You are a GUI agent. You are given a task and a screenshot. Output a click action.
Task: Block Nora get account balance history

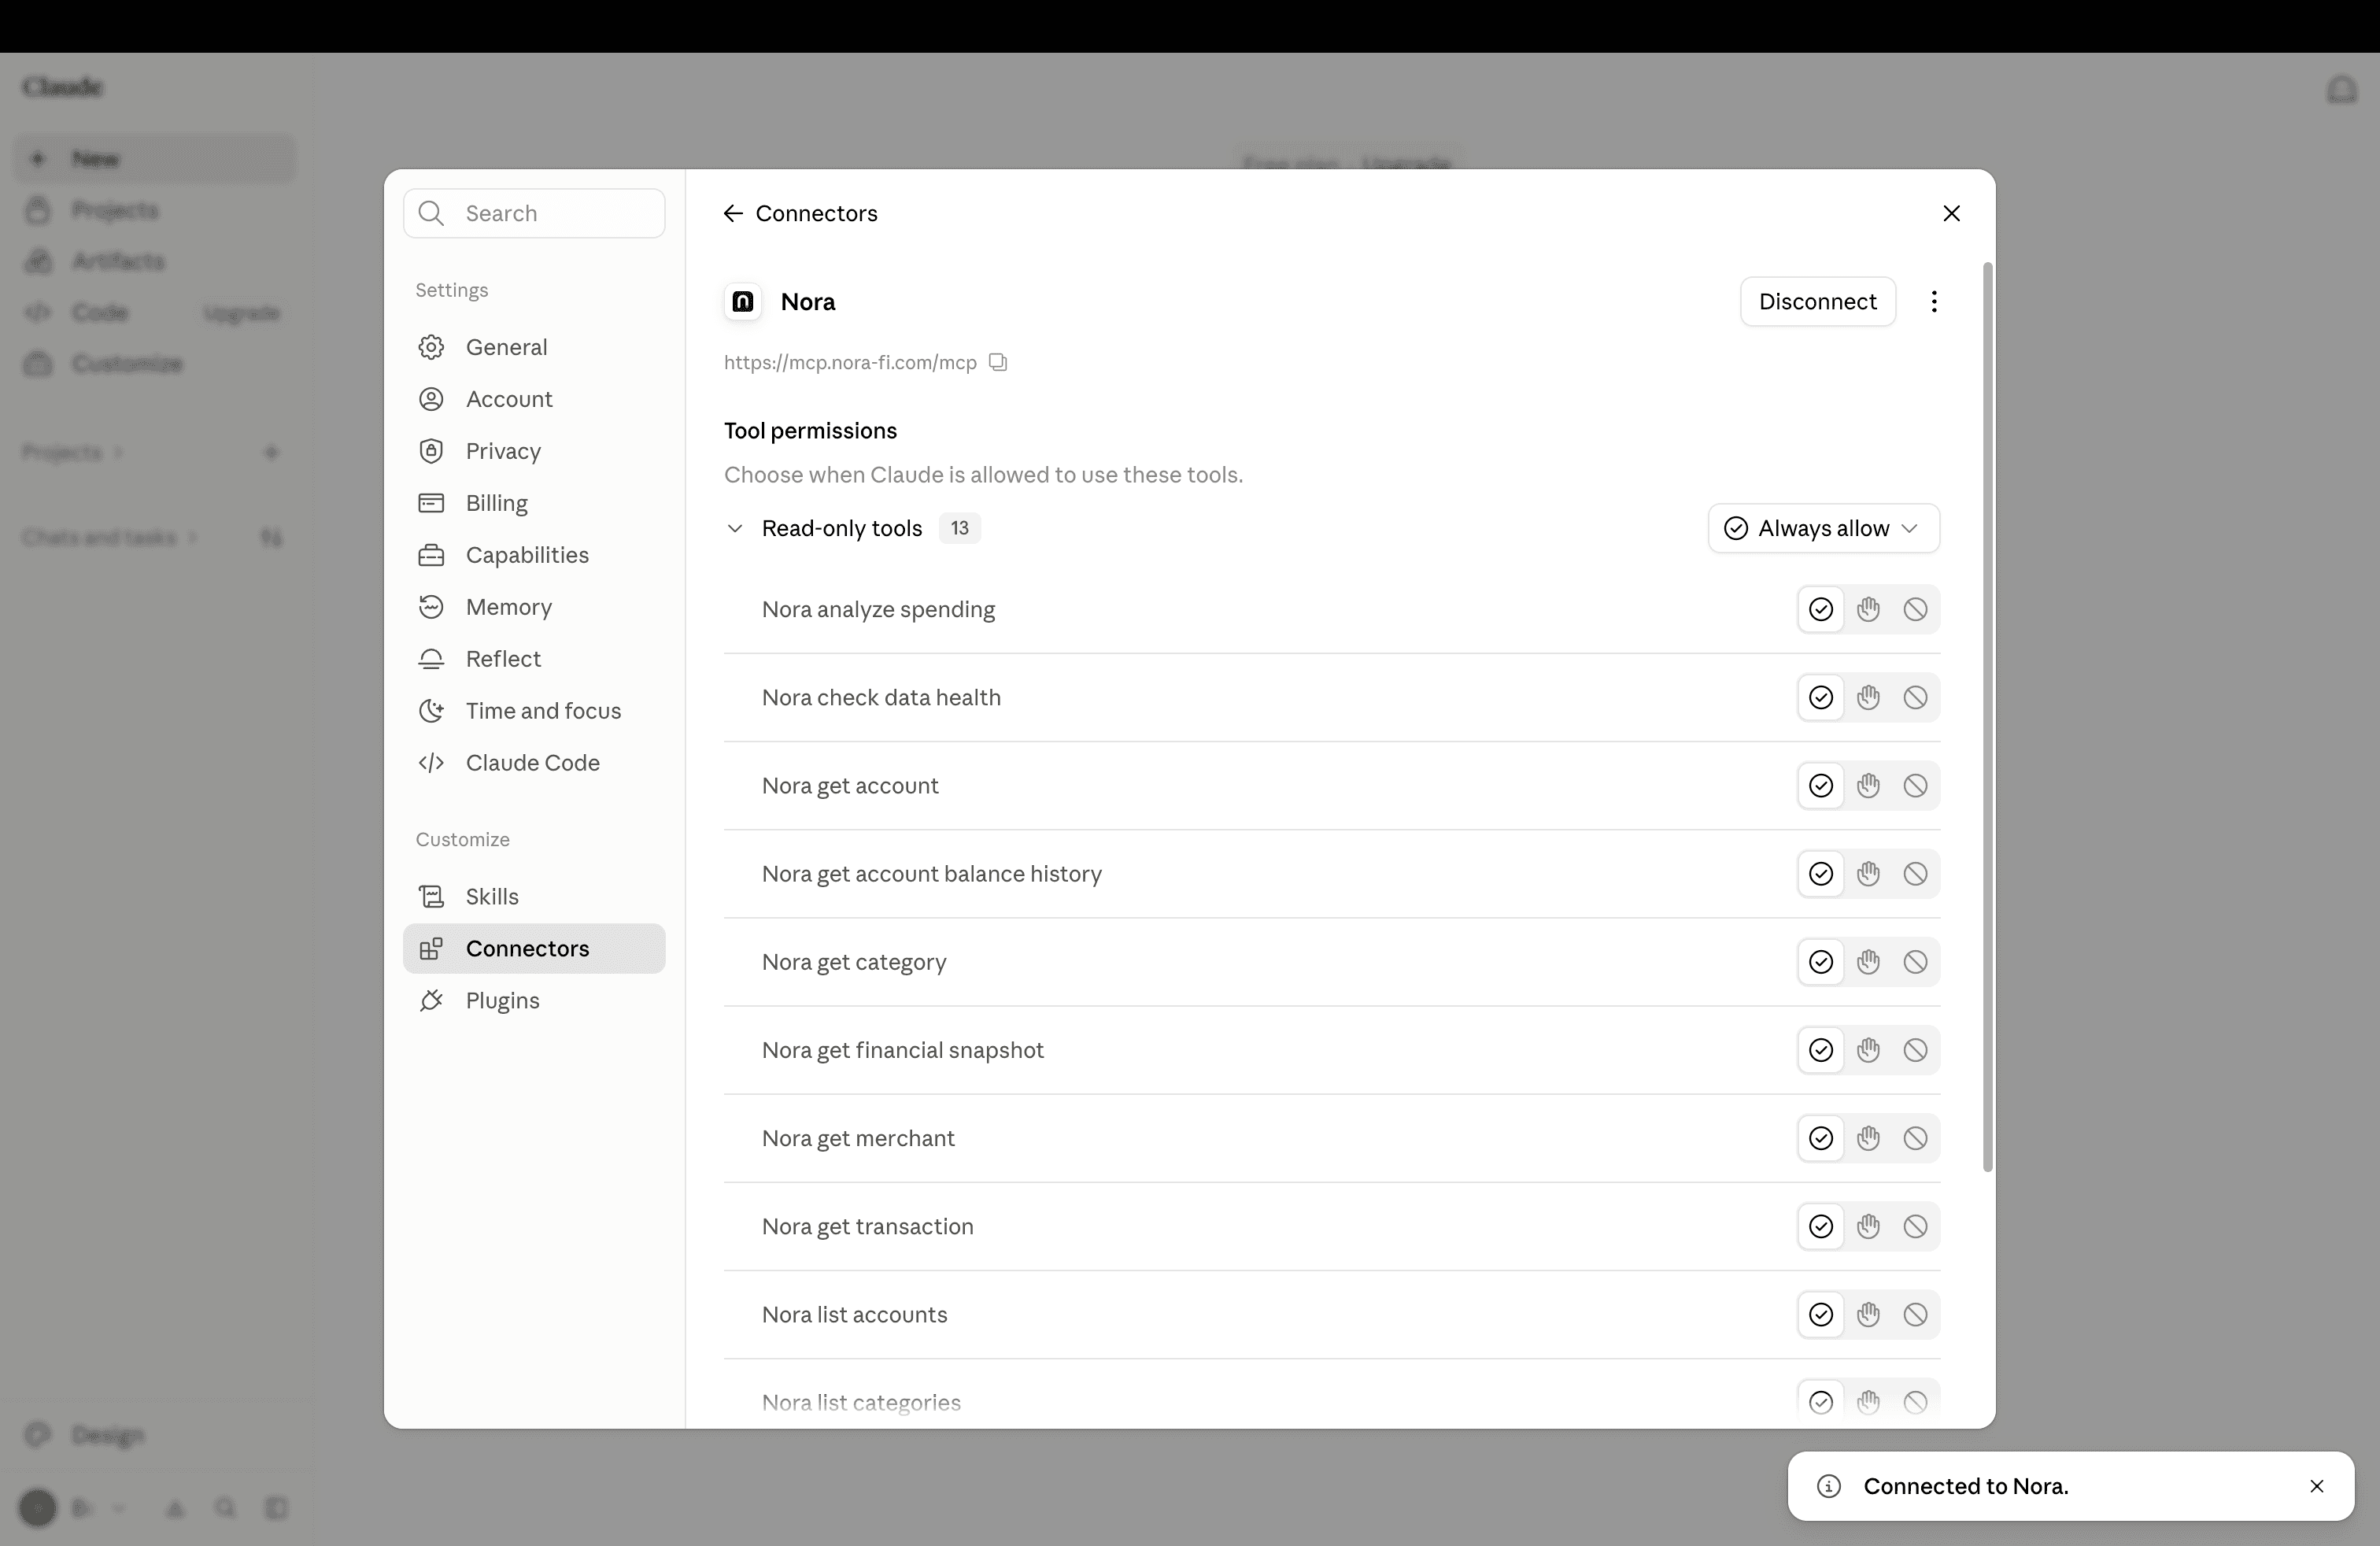coord(1915,873)
